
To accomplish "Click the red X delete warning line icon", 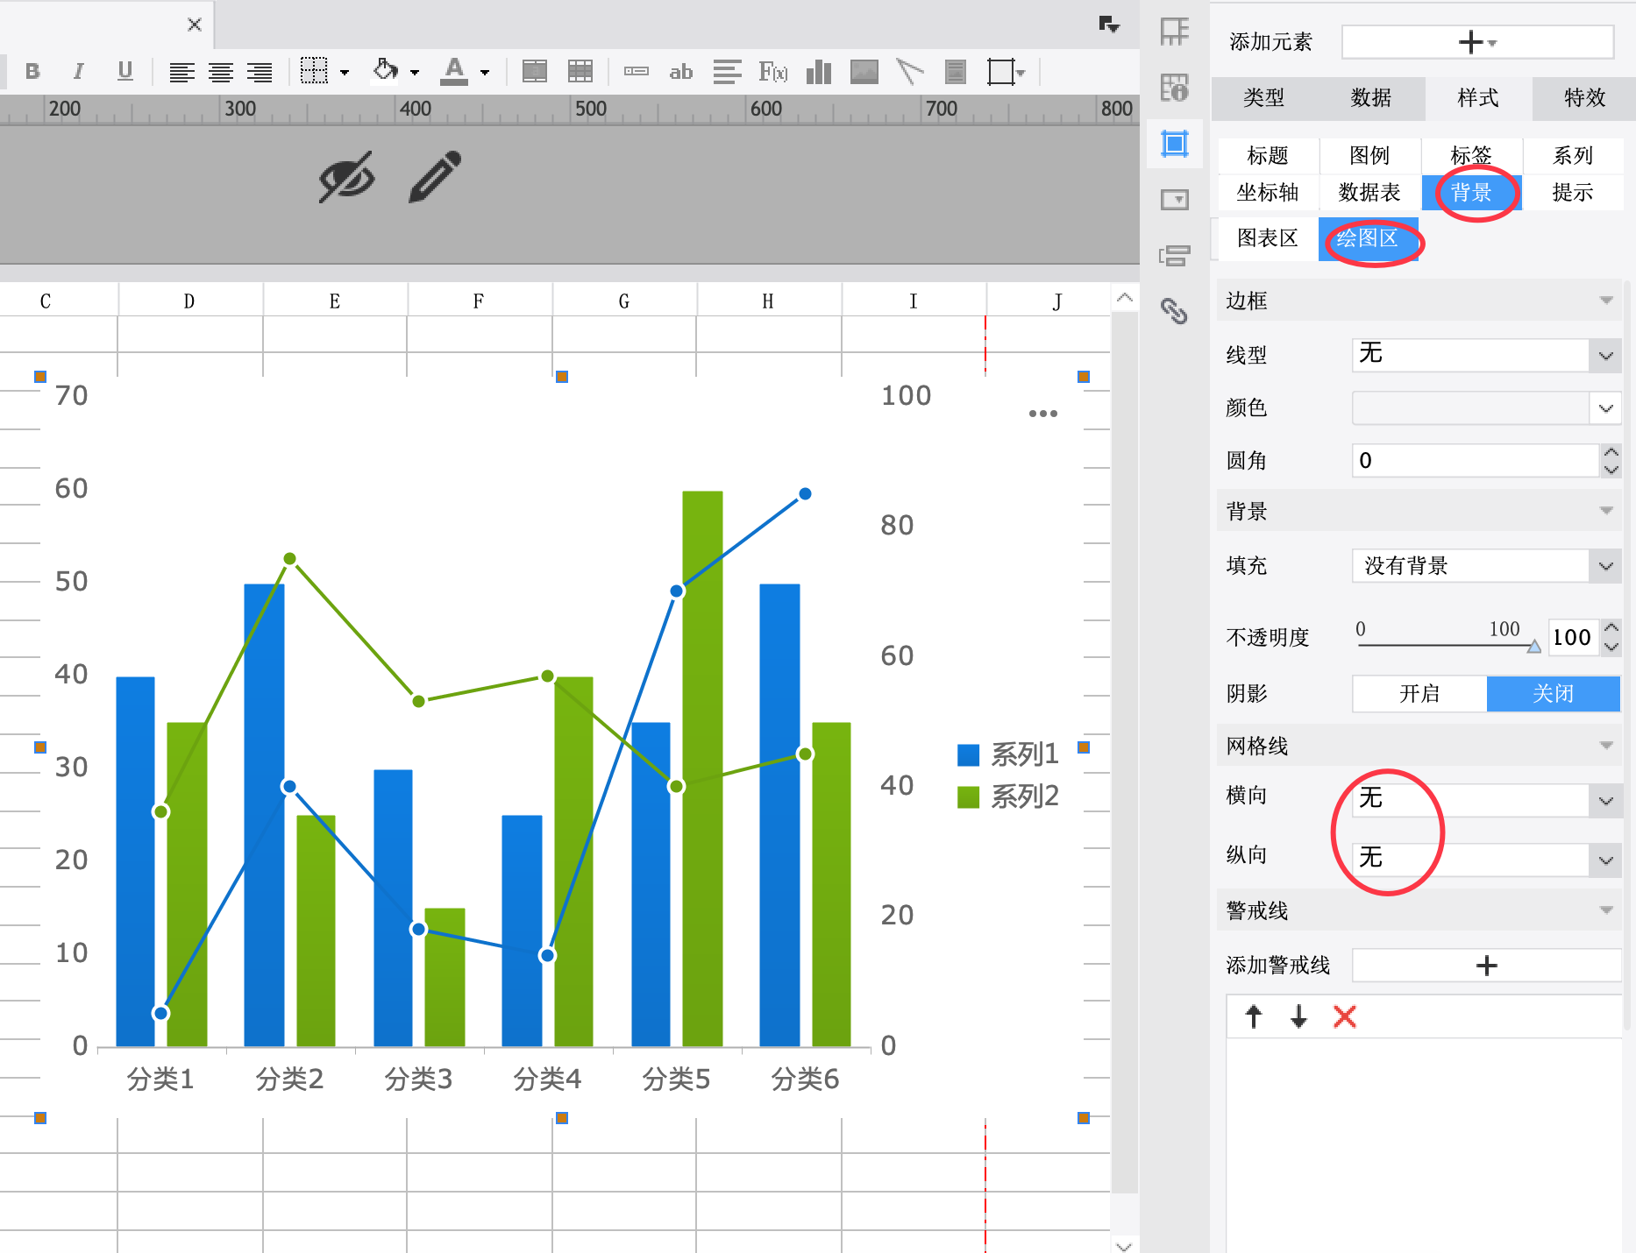I will tap(1344, 1016).
